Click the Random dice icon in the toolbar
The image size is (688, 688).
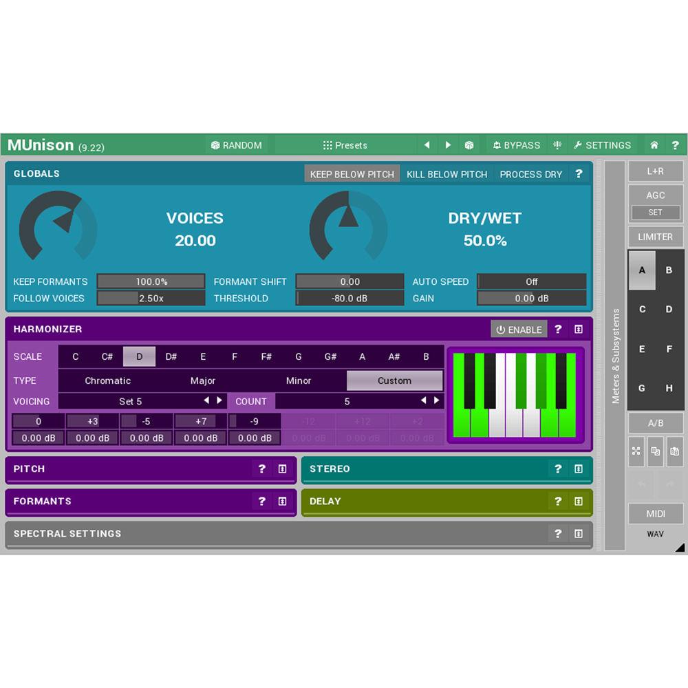[x=216, y=145]
